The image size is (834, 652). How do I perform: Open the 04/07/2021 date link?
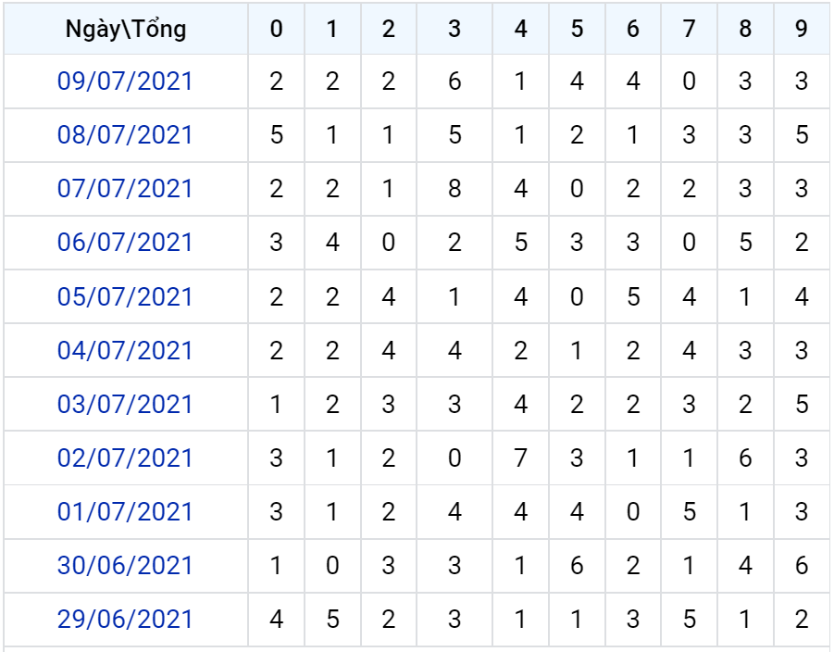click(x=125, y=351)
